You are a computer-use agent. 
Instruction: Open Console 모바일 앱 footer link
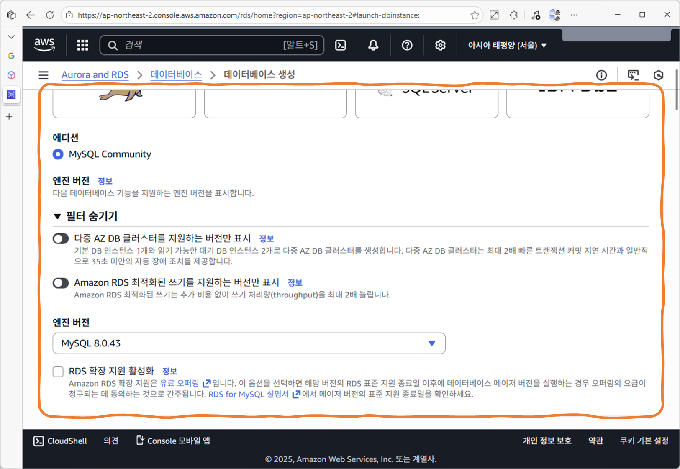point(173,441)
